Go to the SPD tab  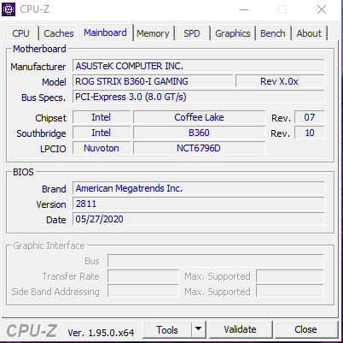click(x=192, y=33)
